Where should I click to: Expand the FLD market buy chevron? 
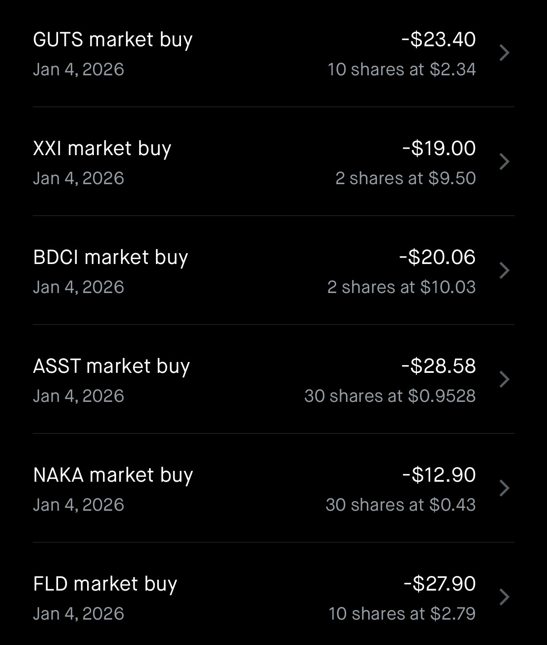pos(504,597)
